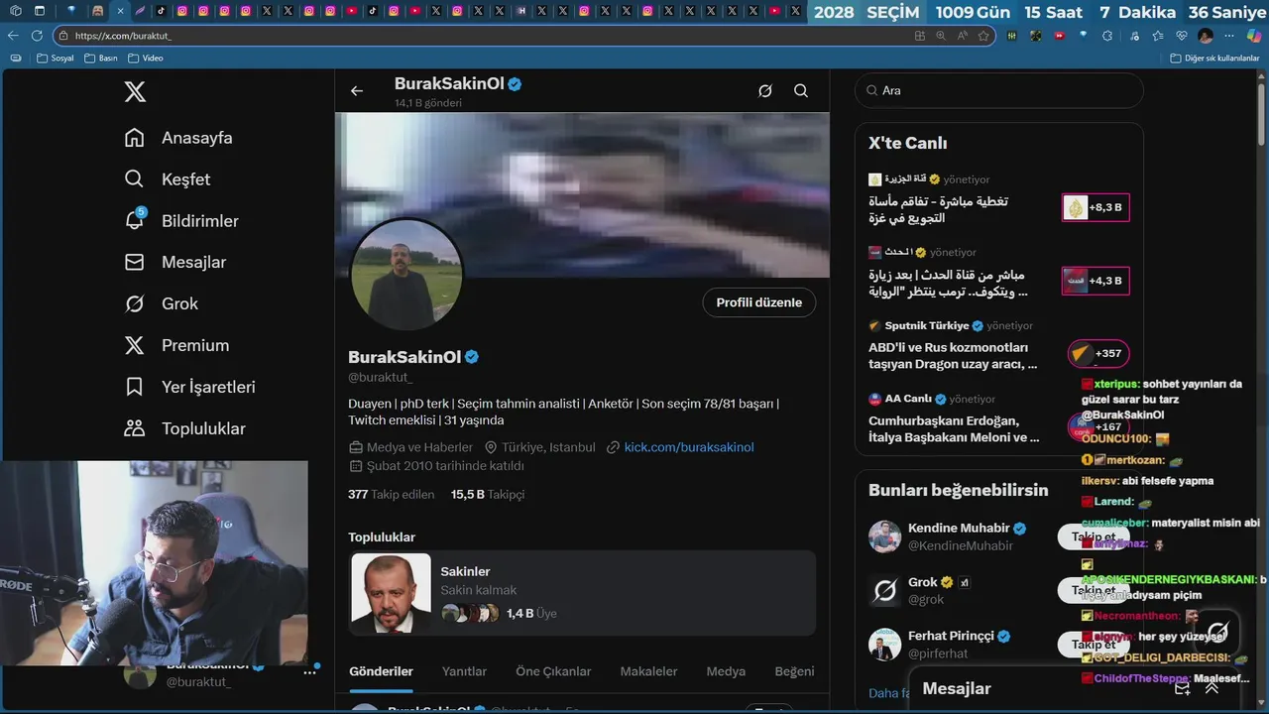Switch to the Makaleler tab
The height and width of the screenshot is (714, 1269).
(x=648, y=671)
